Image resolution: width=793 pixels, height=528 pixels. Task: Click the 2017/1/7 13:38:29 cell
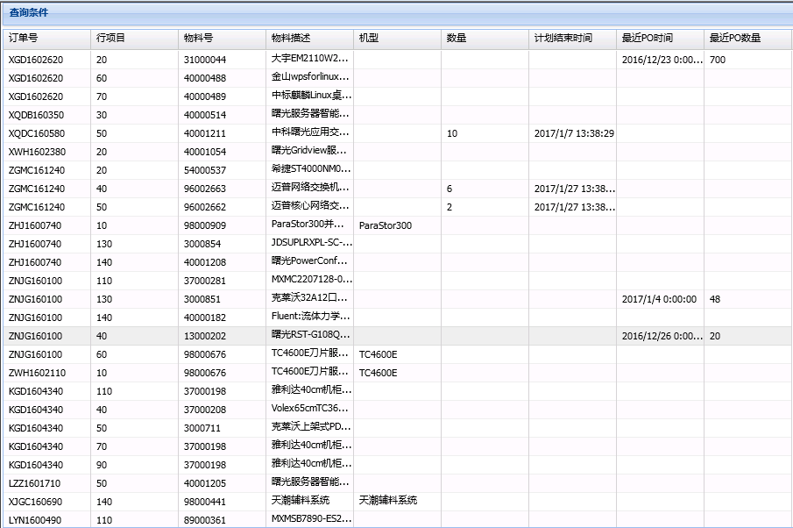(572, 133)
